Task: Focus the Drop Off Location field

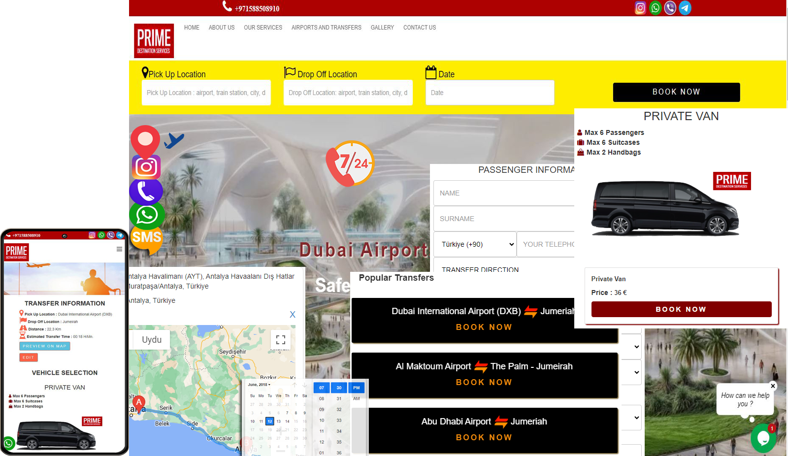Action: [x=348, y=93]
